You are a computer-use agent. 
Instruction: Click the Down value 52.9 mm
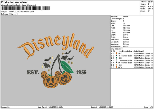[126, 33]
